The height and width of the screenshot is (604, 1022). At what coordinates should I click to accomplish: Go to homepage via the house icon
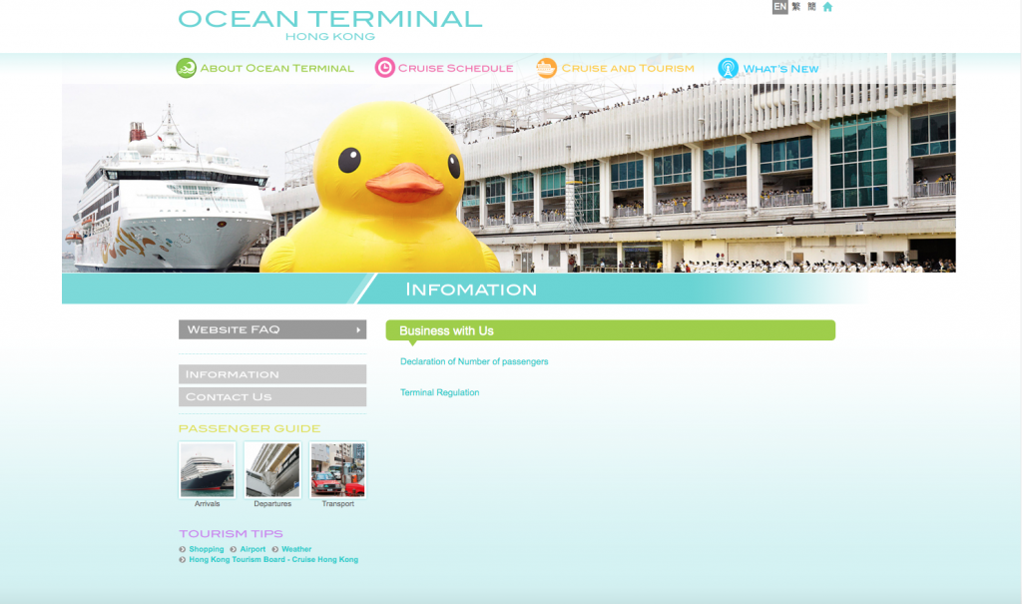pyautogui.click(x=827, y=7)
